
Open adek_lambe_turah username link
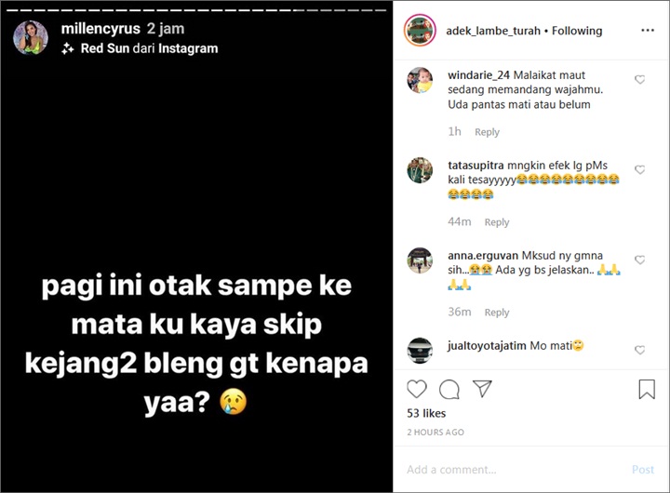(493, 31)
